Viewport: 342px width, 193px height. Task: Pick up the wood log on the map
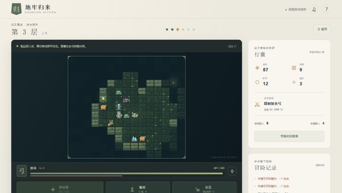(x=111, y=123)
